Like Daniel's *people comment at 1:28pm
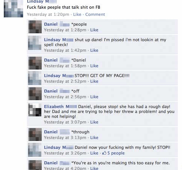This screenshot has width=182, height=170. tap(94, 30)
